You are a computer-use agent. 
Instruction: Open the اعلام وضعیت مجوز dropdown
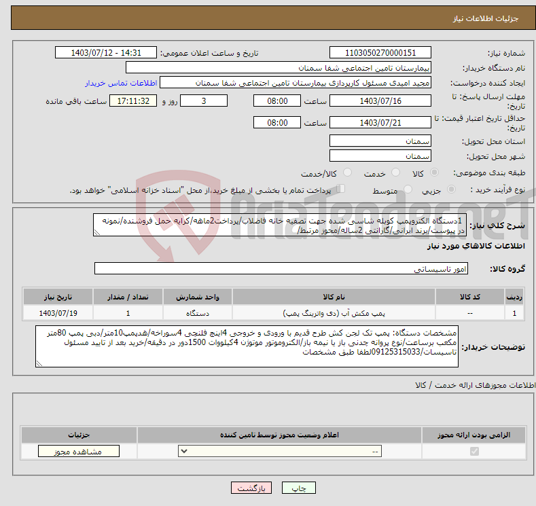(280, 452)
